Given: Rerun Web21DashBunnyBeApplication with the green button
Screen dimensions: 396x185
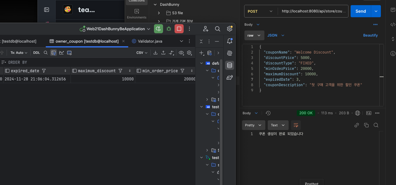Looking at the screenshot, I should pos(158,29).
